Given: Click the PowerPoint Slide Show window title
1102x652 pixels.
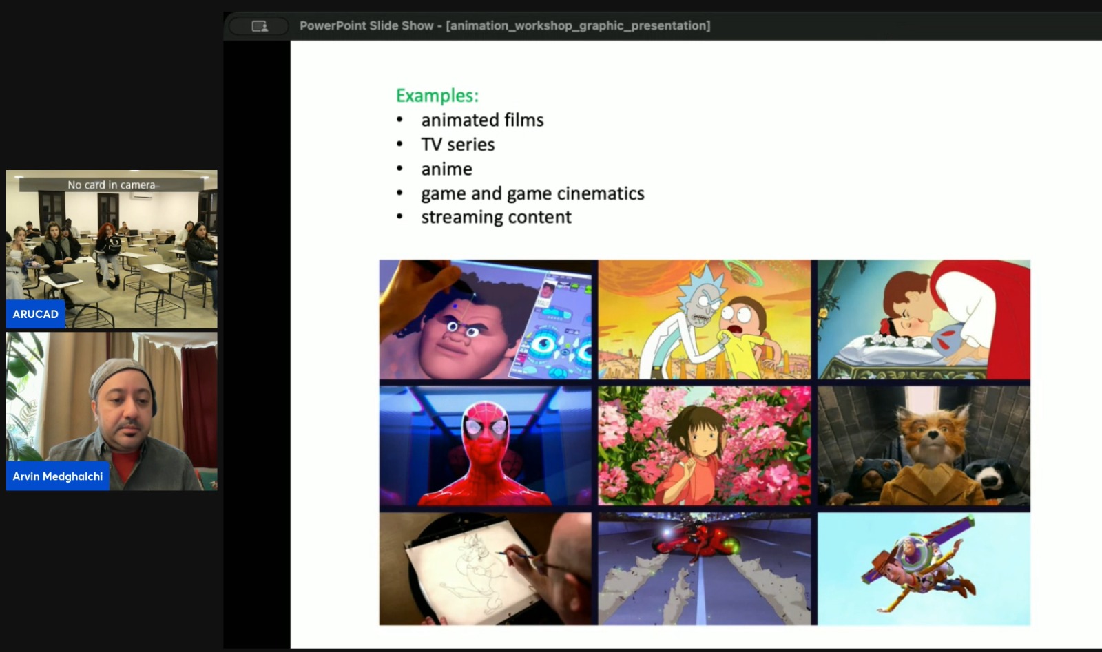Looking at the screenshot, I should pyautogui.click(x=504, y=25).
